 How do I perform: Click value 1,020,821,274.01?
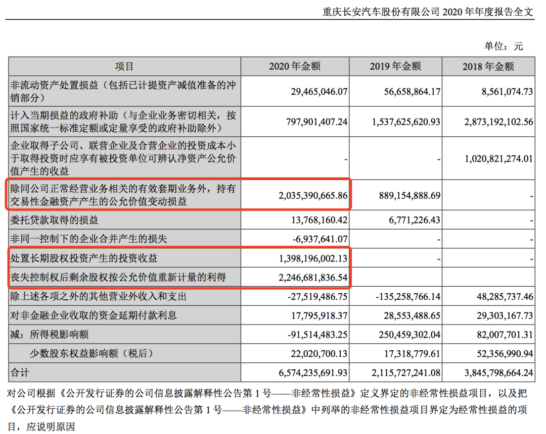[x=498, y=159]
